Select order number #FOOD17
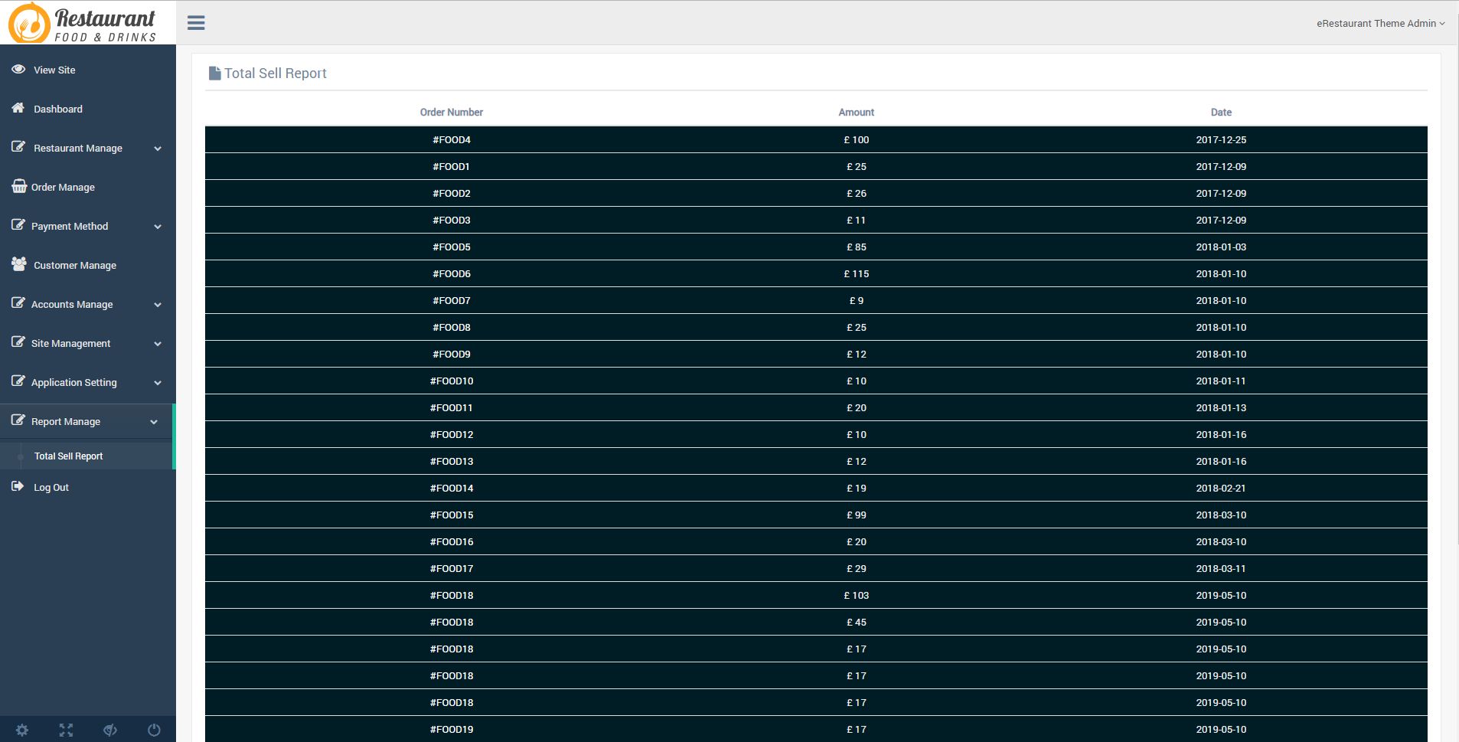Viewport: 1459px width, 742px height. coord(452,568)
